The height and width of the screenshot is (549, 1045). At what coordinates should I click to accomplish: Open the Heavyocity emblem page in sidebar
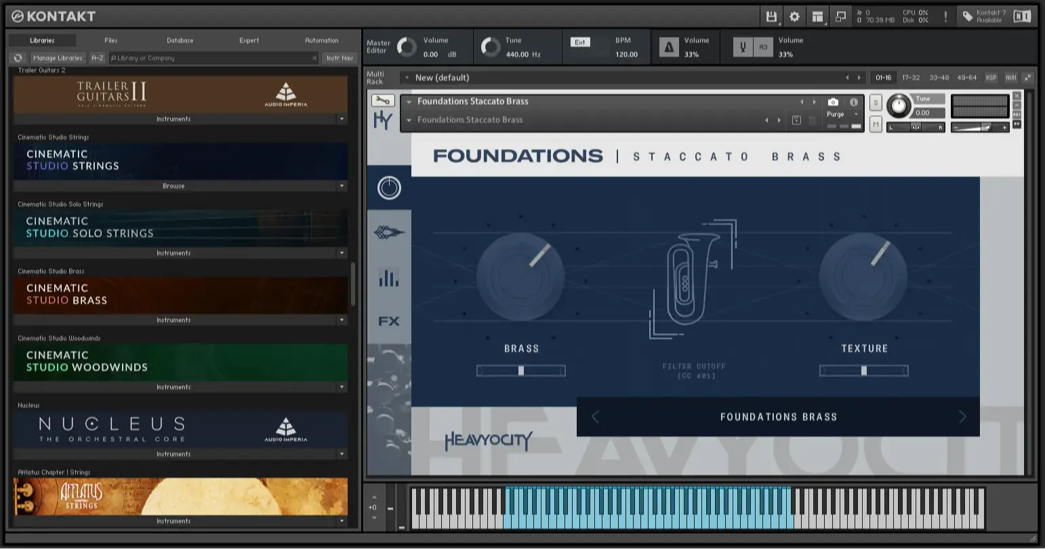[x=389, y=233]
